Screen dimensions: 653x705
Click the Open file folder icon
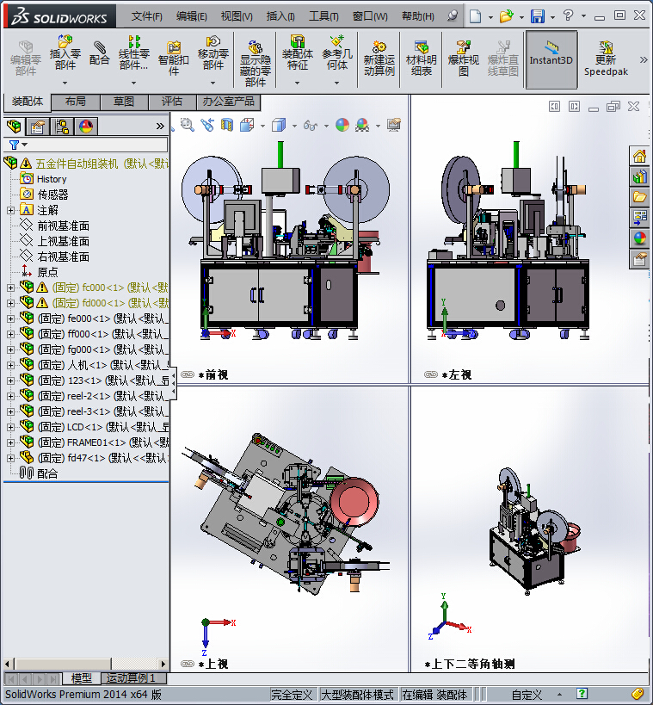507,16
